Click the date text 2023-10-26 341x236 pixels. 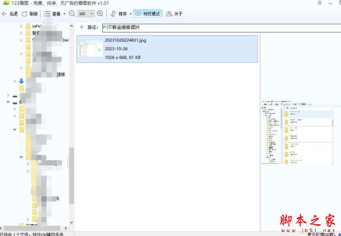click(x=116, y=49)
